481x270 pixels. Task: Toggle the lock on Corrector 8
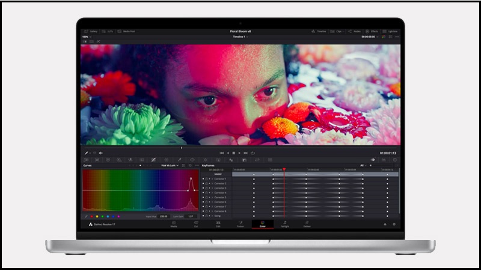206,211
